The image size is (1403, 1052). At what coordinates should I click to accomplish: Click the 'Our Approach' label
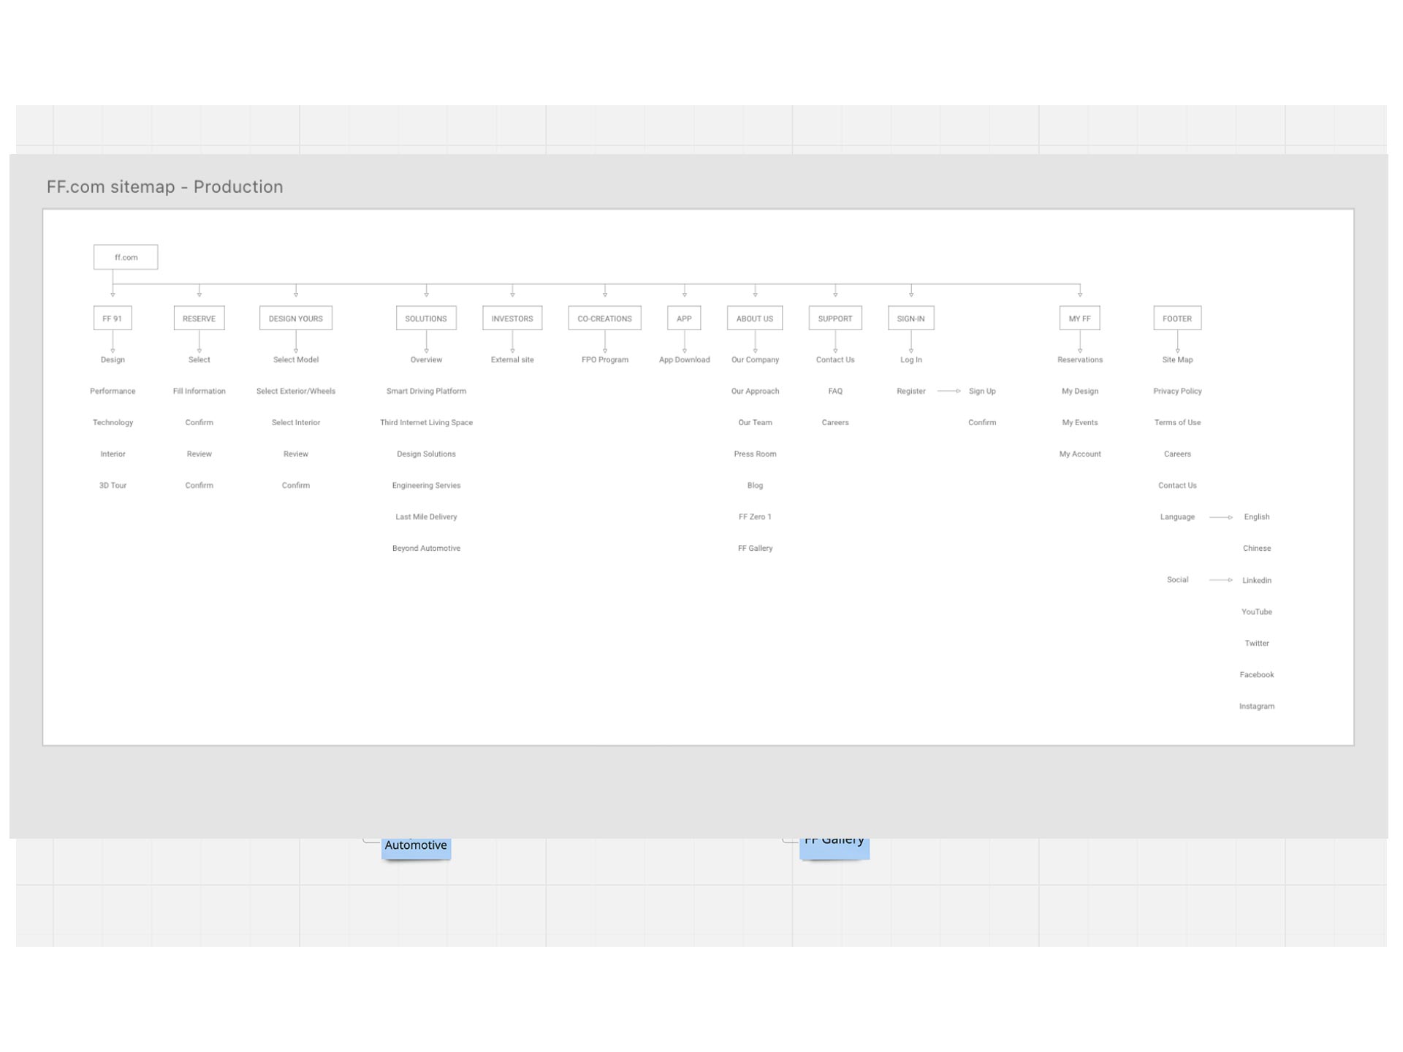point(755,391)
